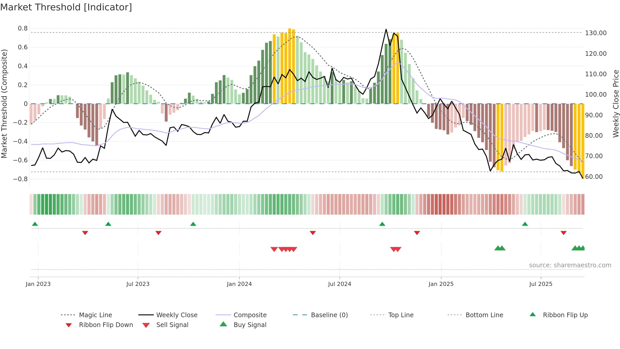
Task: Click the Jul 2025 x-axis label
Action: pyautogui.click(x=541, y=284)
